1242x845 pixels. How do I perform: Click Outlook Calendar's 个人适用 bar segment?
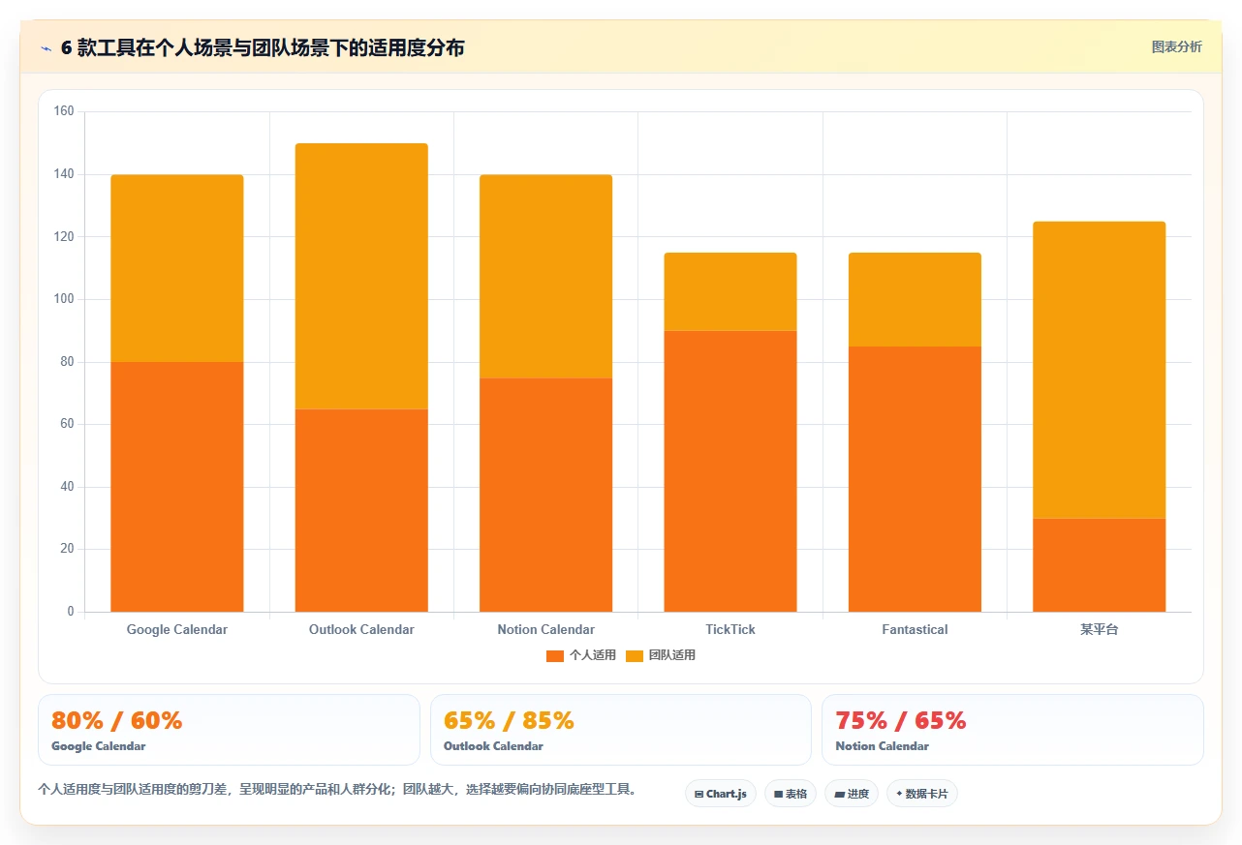point(361,510)
